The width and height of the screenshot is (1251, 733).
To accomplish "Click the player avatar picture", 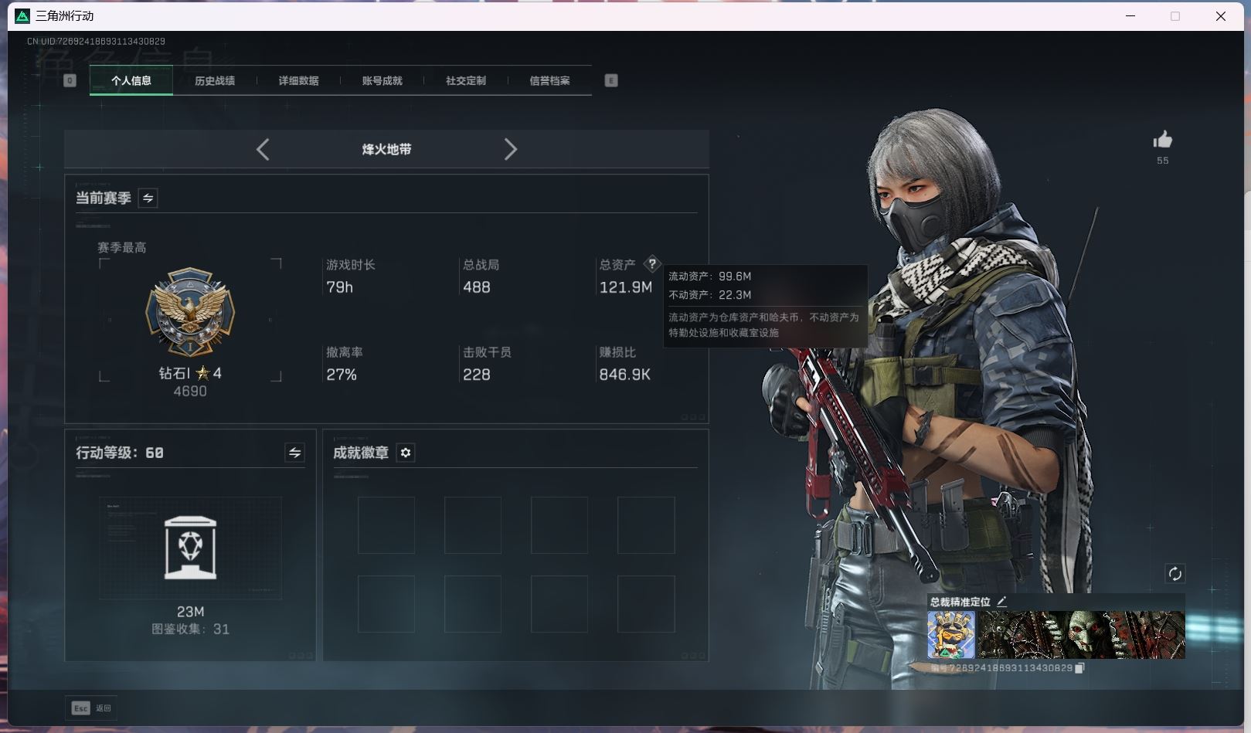I will point(950,635).
